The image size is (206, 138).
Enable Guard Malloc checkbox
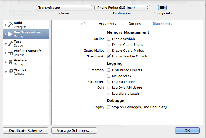click(109, 50)
